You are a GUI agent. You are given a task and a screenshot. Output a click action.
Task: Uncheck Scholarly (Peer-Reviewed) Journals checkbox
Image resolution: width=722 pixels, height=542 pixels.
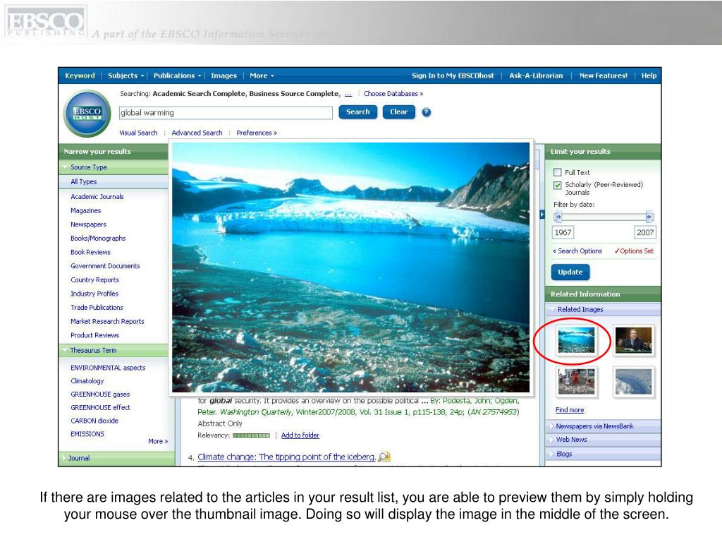(558, 185)
